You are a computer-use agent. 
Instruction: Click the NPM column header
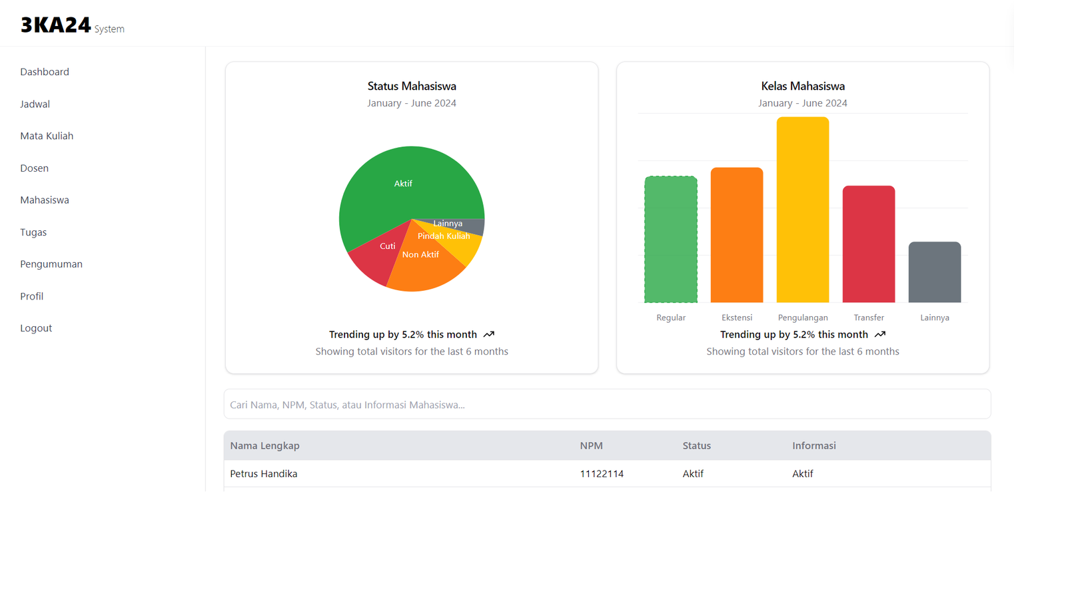[591, 446]
